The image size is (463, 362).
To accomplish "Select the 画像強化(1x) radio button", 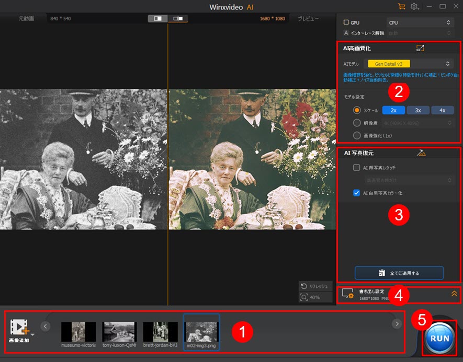I will pyautogui.click(x=357, y=136).
